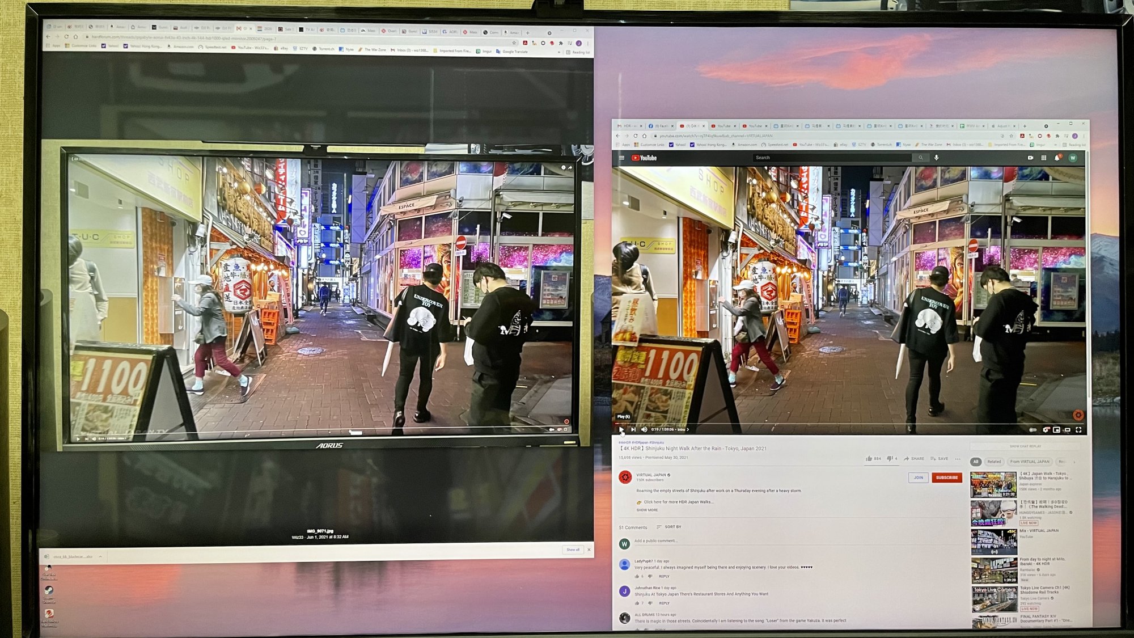Open comments SORT BY dropdown

669,527
